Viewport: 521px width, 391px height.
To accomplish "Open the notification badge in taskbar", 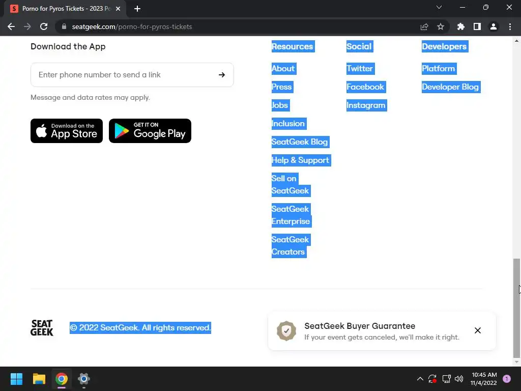I will pyautogui.click(x=507, y=379).
